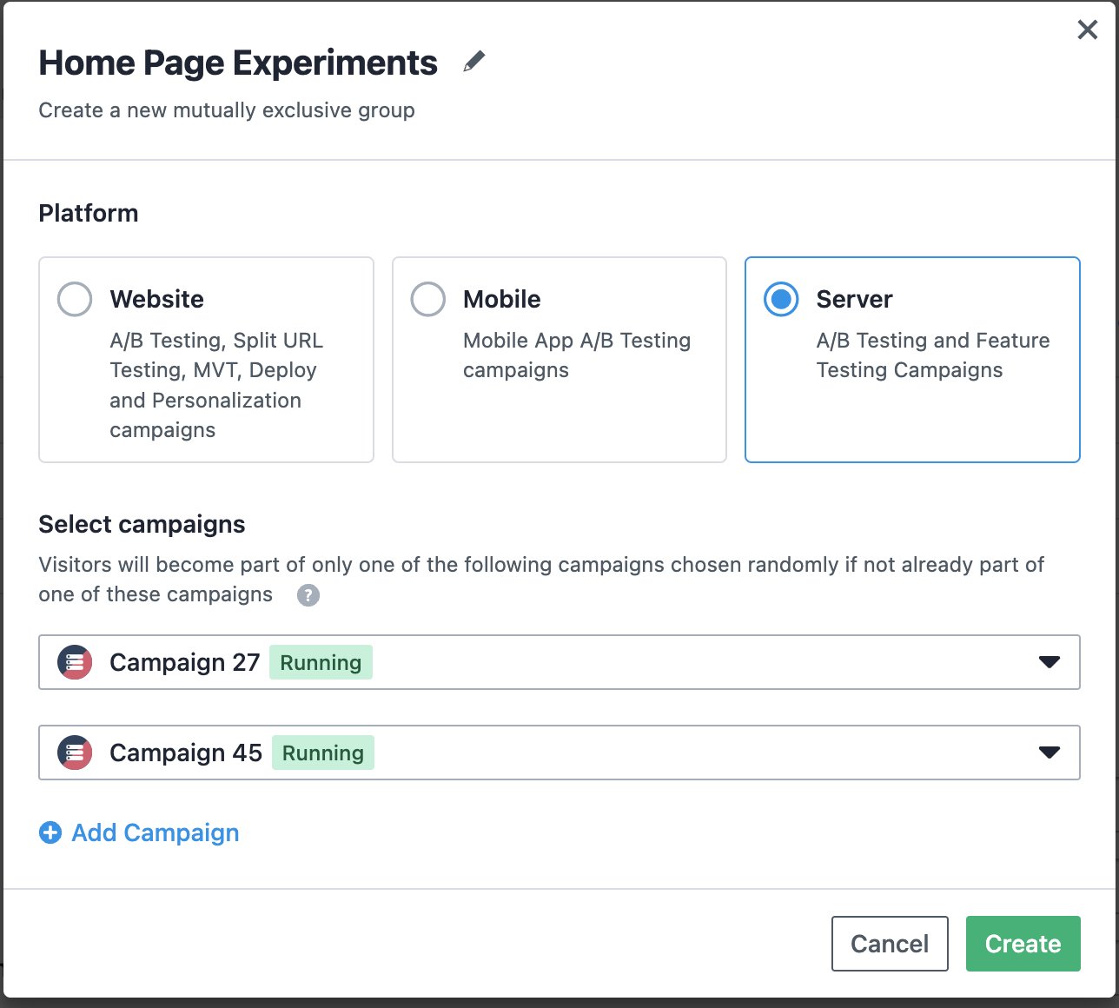The width and height of the screenshot is (1119, 1008).
Task: Click the Website platform card description
Action: 216,385
